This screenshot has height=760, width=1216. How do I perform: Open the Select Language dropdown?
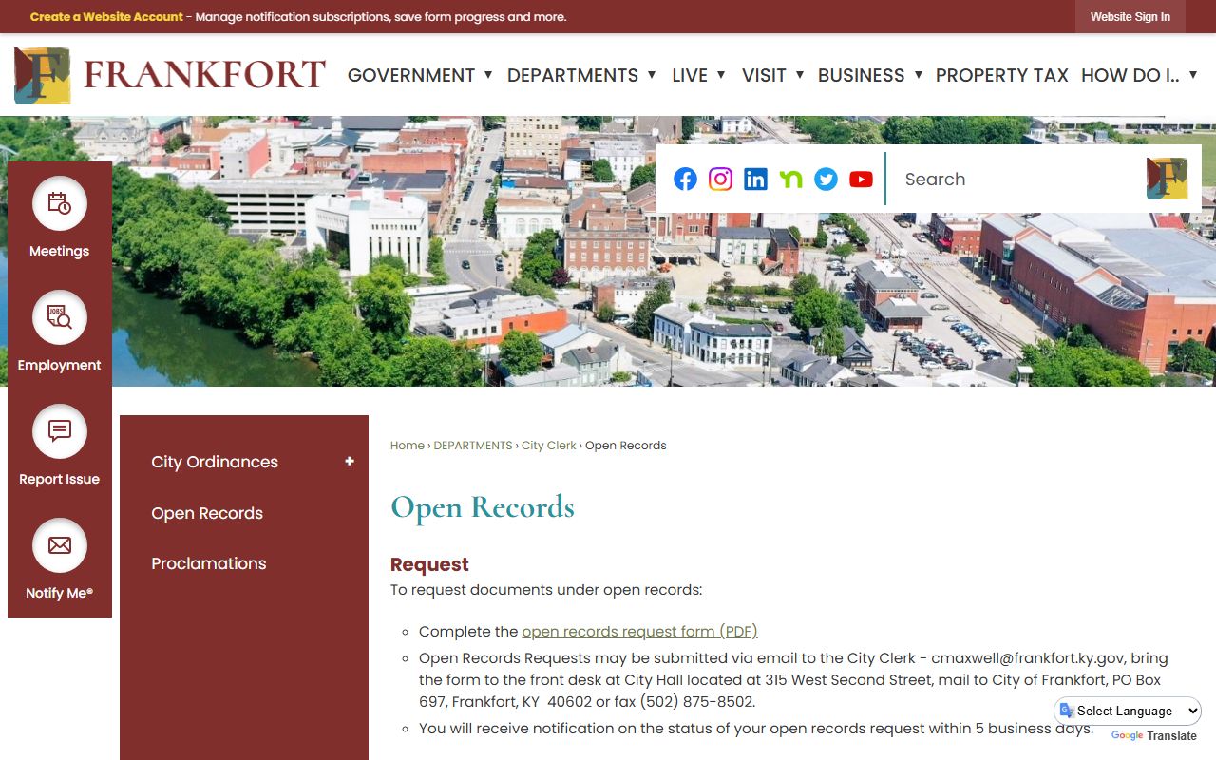tap(1128, 711)
